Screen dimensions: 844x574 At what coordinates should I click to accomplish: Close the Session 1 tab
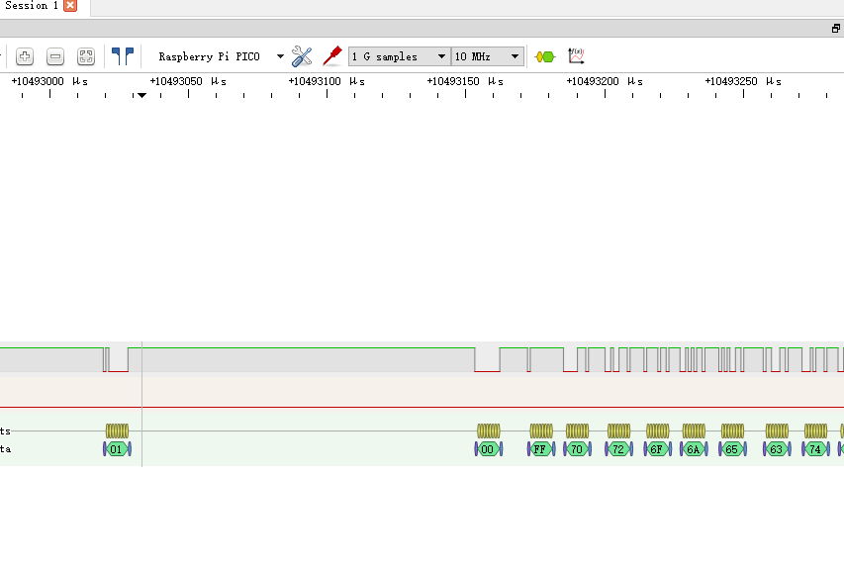click(x=70, y=6)
